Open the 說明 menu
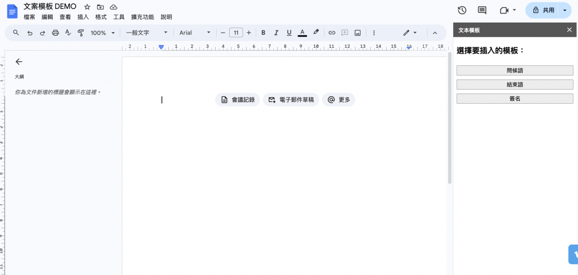578x275 pixels. pyautogui.click(x=167, y=17)
